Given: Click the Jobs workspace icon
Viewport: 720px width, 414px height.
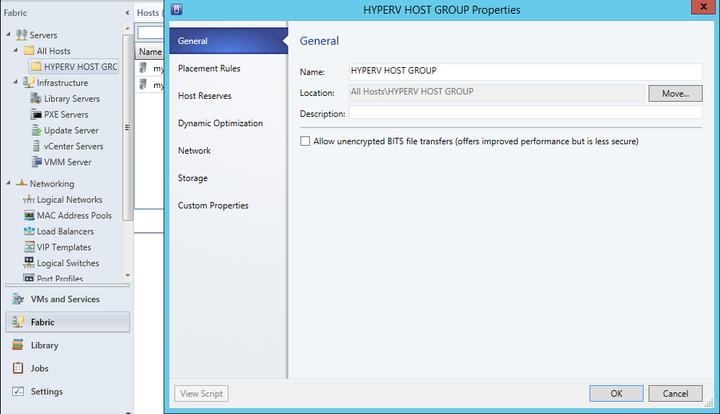Looking at the screenshot, I should click(18, 368).
